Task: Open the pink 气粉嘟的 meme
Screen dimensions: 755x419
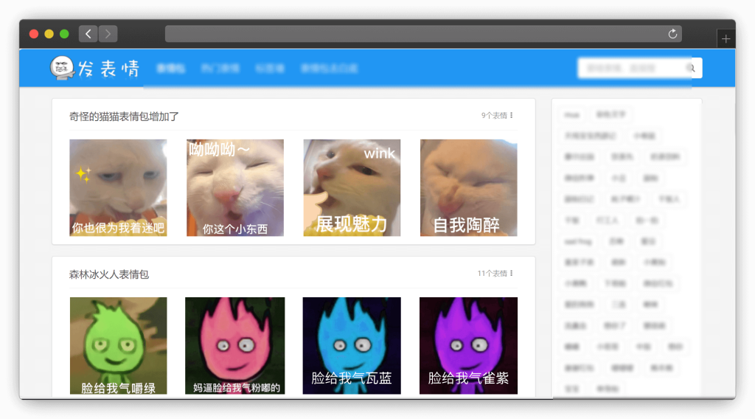Action: click(235, 346)
